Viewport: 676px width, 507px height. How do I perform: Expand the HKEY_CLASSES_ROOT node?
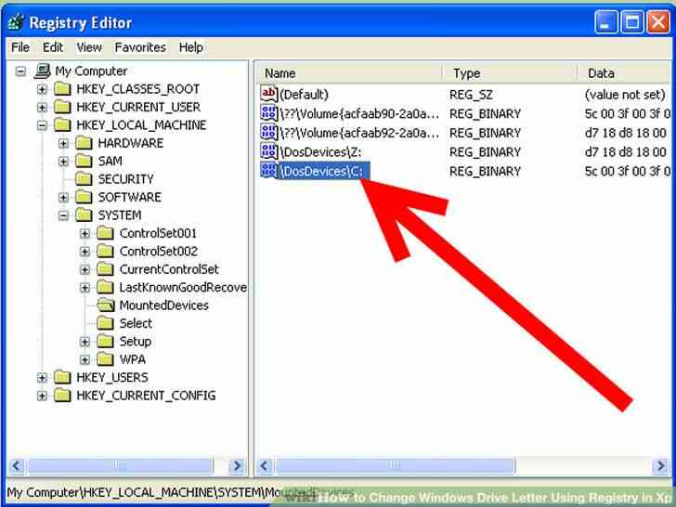42,89
